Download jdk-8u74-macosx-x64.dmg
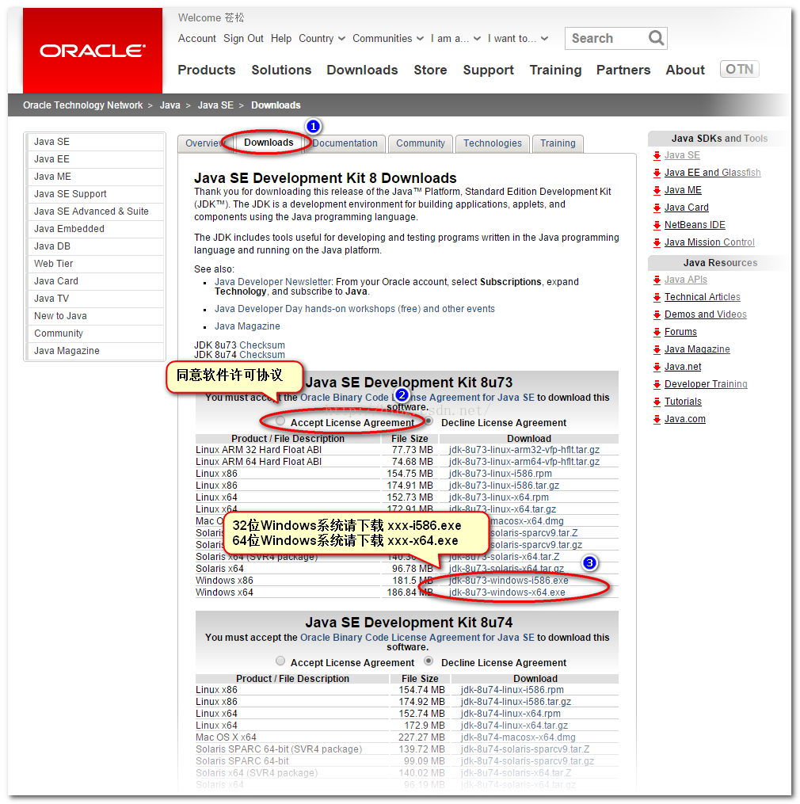Viewport: 800px width, 804px height. (x=518, y=737)
